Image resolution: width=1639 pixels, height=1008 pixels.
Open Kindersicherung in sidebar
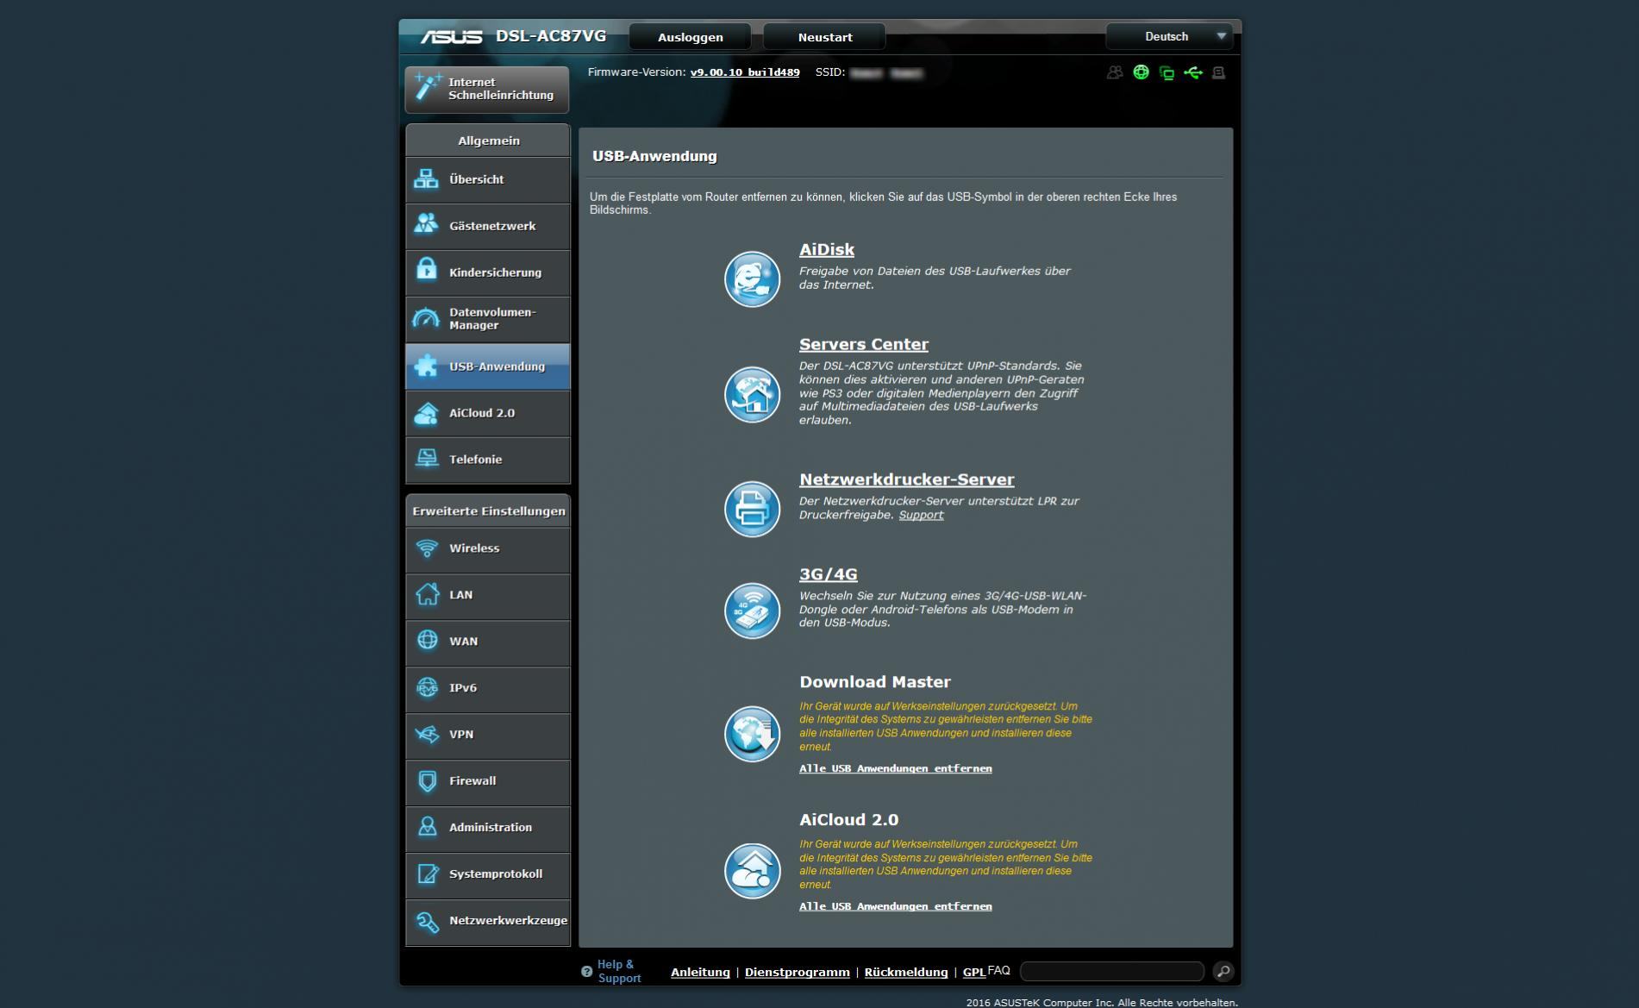pyautogui.click(x=488, y=272)
